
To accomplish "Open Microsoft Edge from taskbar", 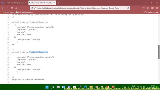I will tap(85, 87).
